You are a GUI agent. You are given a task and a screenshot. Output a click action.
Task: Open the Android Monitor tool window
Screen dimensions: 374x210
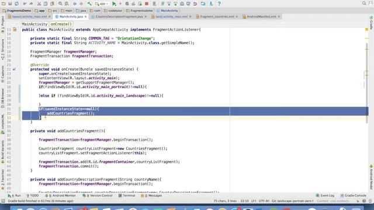point(60,195)
